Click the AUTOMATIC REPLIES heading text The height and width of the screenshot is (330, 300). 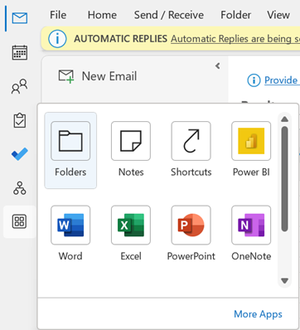click(120, 39)
